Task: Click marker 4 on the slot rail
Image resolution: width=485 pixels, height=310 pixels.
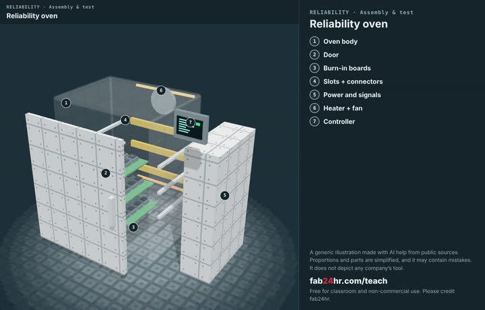Action: (x=125, y=120)
